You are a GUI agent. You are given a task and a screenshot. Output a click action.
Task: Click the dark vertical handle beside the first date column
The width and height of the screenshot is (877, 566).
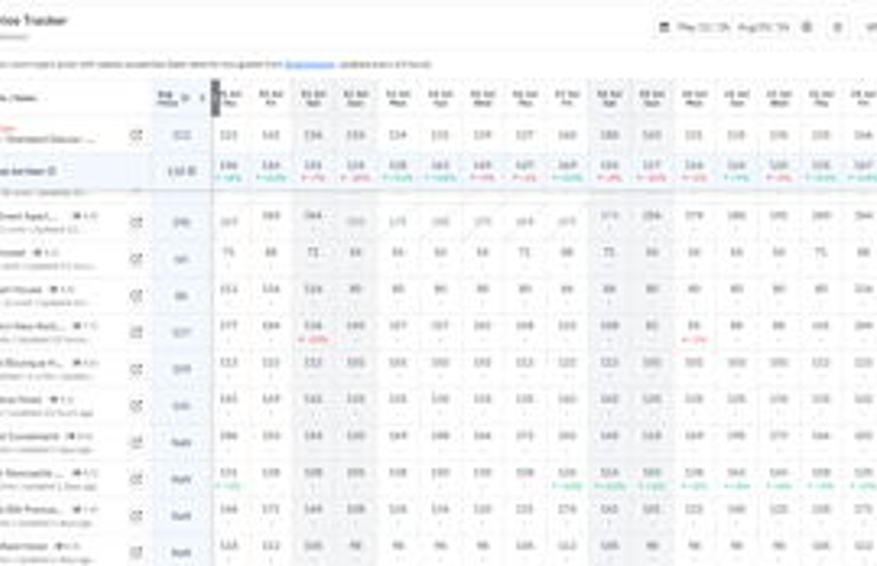216,98
